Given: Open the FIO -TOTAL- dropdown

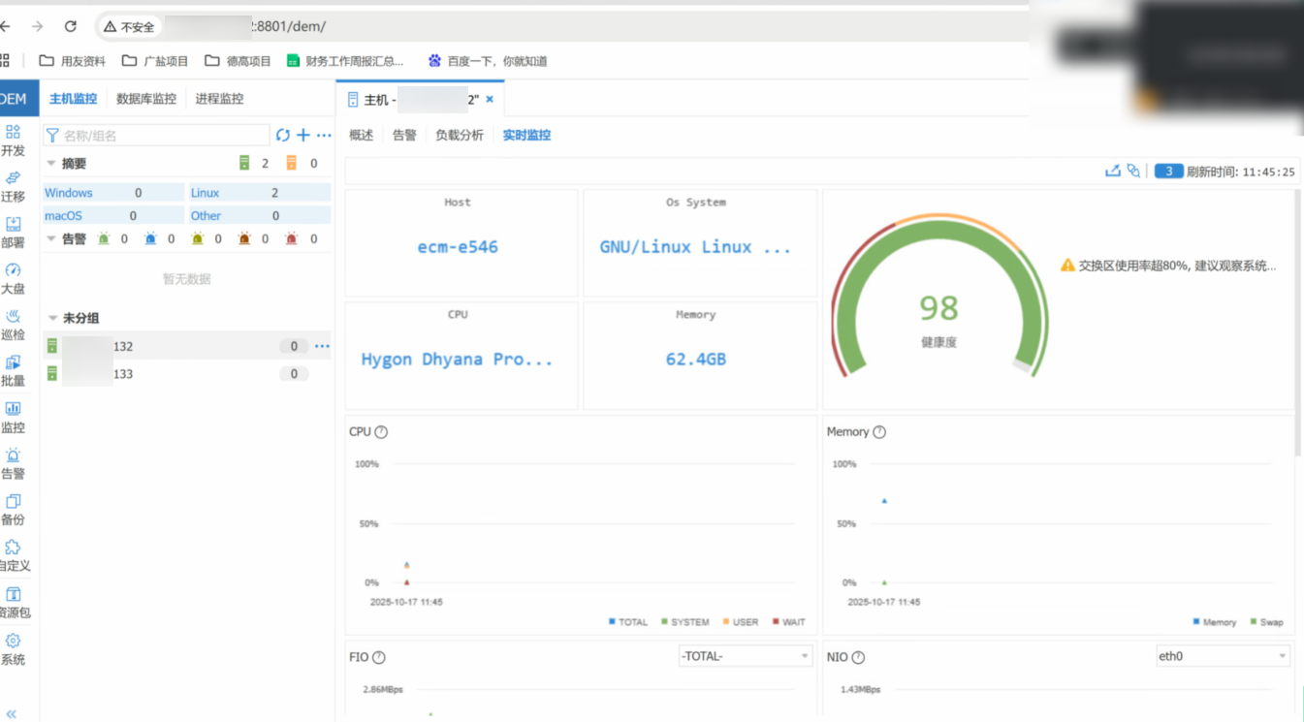Looking at the screenshot, I should pyautogui.click(x=746, y=656).
